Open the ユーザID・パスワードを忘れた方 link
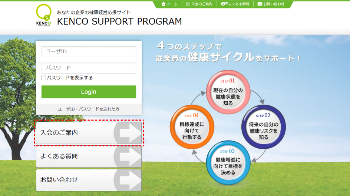Screen dimensions: 350x196 [x=89, y=109]
